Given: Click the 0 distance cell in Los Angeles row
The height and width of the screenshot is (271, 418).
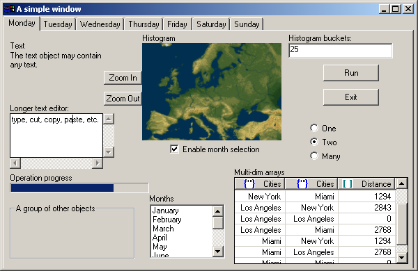Looking at the screenshot, I should [x=366, y=219].
